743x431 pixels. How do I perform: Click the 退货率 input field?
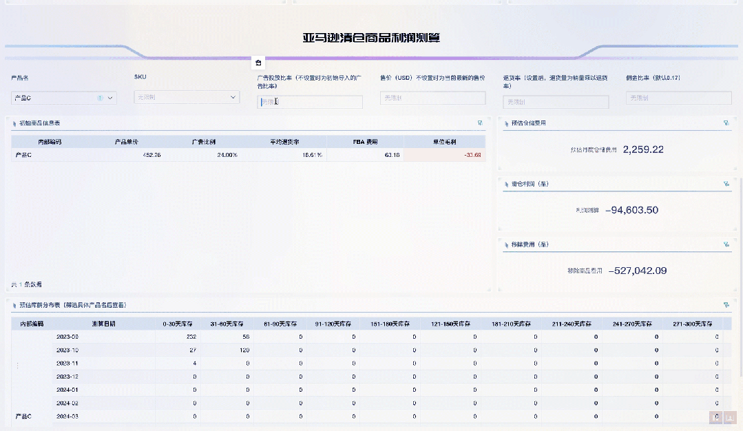[555, 101]
